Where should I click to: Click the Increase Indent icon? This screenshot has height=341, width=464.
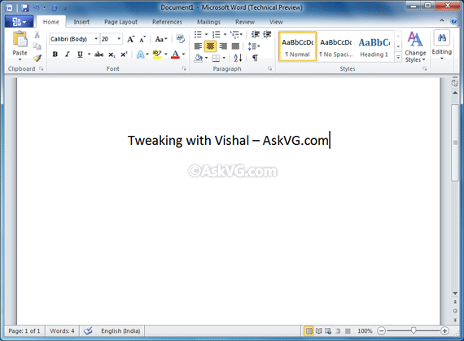pos(267,34)
